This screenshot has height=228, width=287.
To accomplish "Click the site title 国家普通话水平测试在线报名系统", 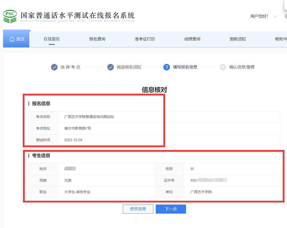I will point(78,15).
